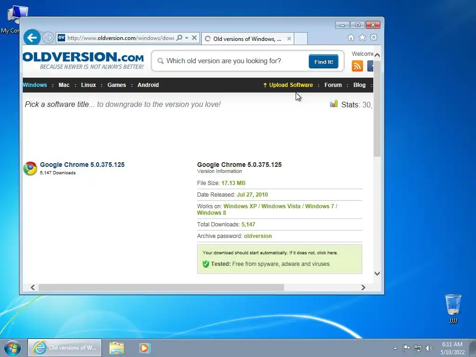Click the green Tested shield icon
The image size is (476, 357).
[x=206, y=264]
